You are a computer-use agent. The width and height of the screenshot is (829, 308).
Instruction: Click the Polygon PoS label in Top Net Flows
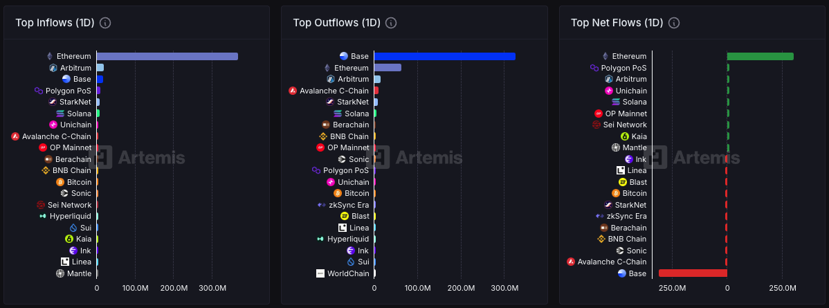coord(624,68)
